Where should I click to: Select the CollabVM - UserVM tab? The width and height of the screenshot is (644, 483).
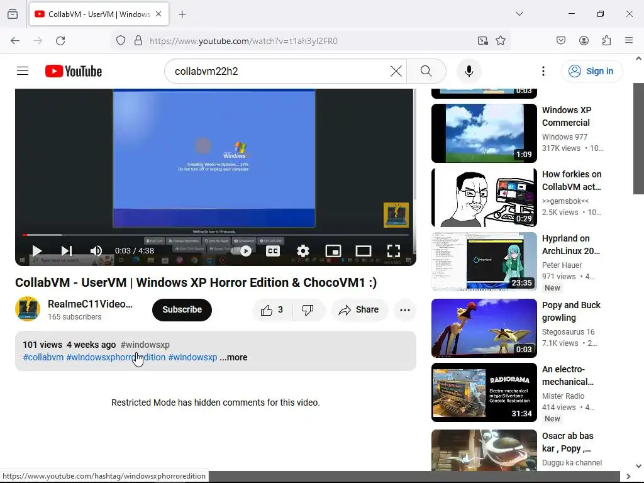[99, 14]
